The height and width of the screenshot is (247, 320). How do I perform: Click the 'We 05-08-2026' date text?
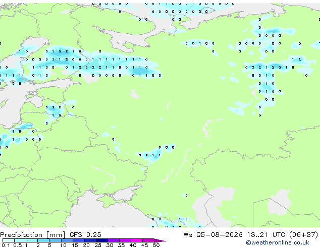tap(213, 234)
